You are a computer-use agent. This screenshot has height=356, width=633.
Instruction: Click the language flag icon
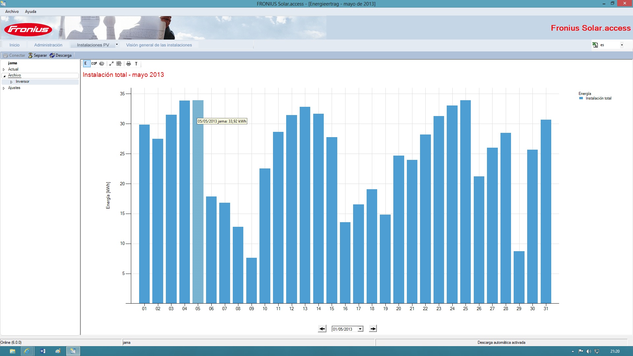coord(595,45)
